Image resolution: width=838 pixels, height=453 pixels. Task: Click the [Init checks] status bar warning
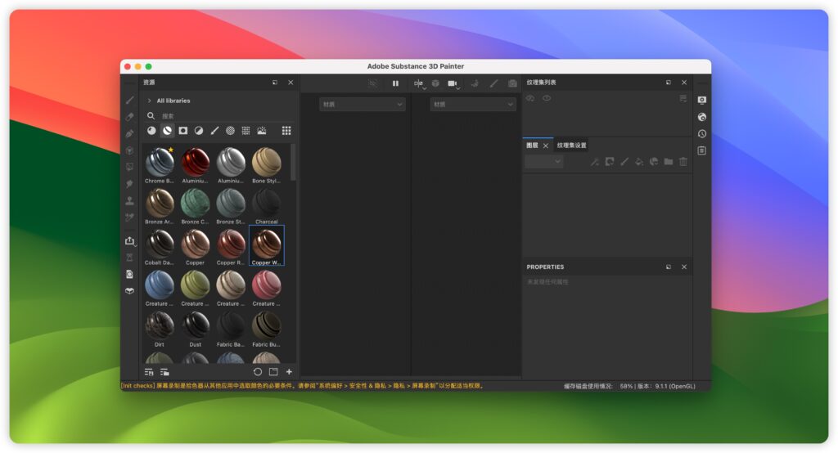[303, 386]
